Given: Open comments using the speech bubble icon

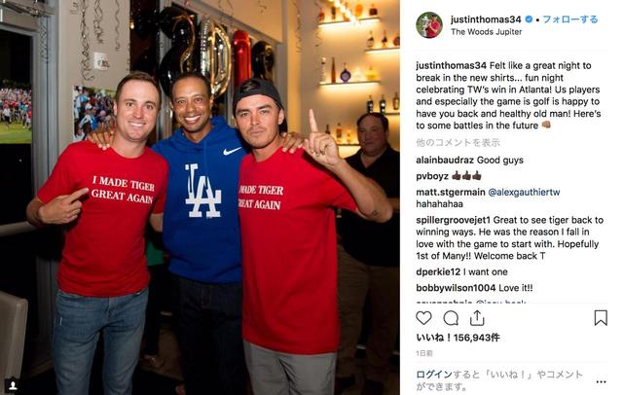Looking at the screenshot, I should [x=451, y=318].
